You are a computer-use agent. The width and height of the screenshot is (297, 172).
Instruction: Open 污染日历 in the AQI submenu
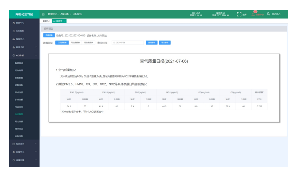coord(19,107)
